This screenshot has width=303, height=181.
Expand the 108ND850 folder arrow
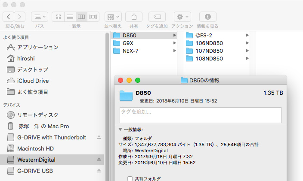pos(247,58)
